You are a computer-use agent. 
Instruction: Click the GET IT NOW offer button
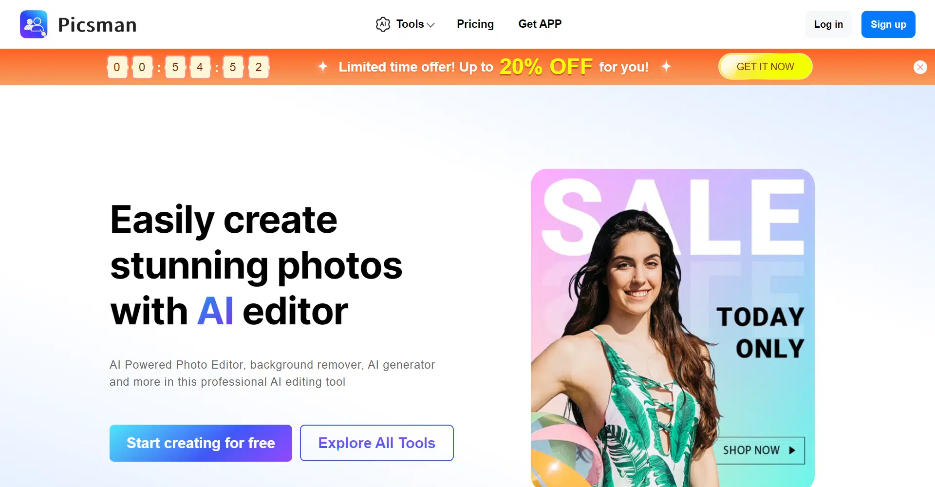[766, 67]
